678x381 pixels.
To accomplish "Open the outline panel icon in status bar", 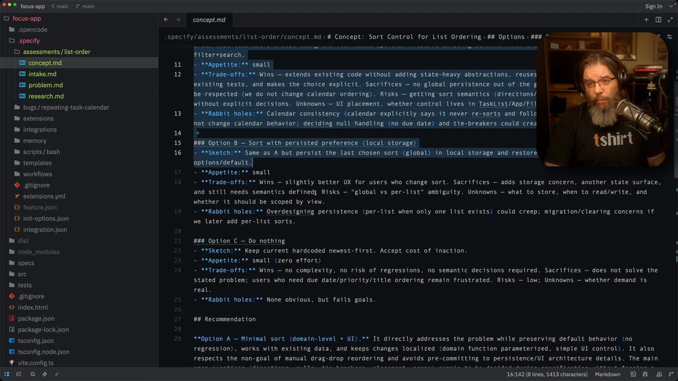I will [20, 374].
